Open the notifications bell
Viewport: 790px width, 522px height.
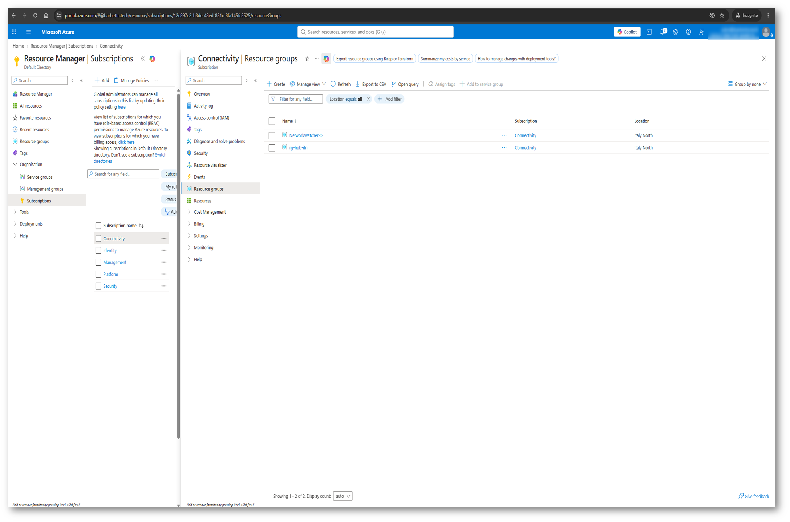[x=663, y=32]
